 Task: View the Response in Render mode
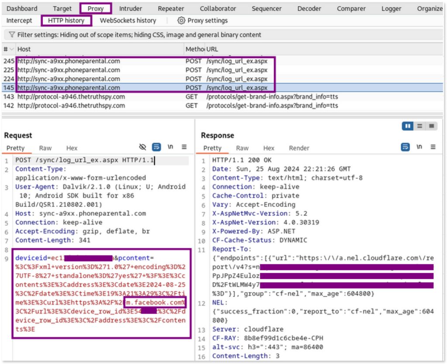pyautogui.click(x=299, y=148)
